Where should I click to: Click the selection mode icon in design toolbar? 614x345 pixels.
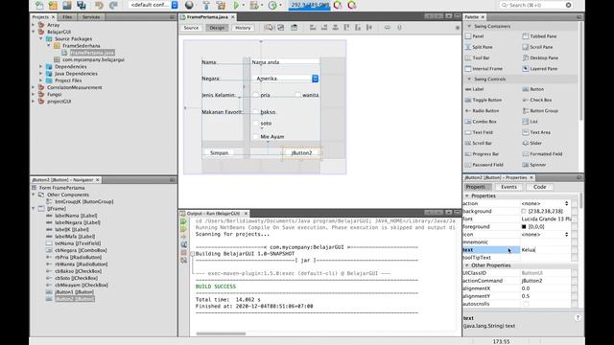pos(269,28)
